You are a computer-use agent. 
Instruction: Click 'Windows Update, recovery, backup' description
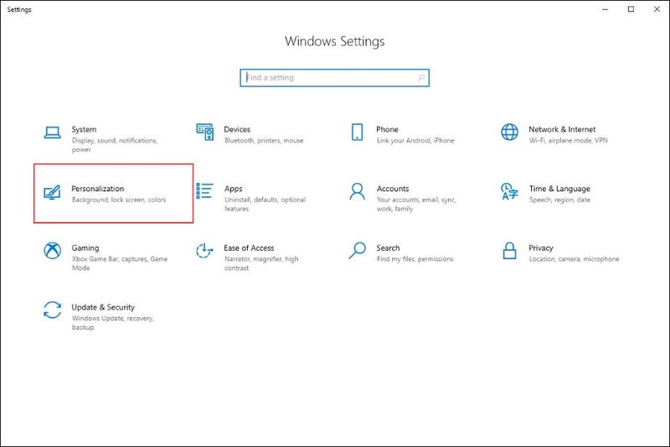click(x=113, y=323)
